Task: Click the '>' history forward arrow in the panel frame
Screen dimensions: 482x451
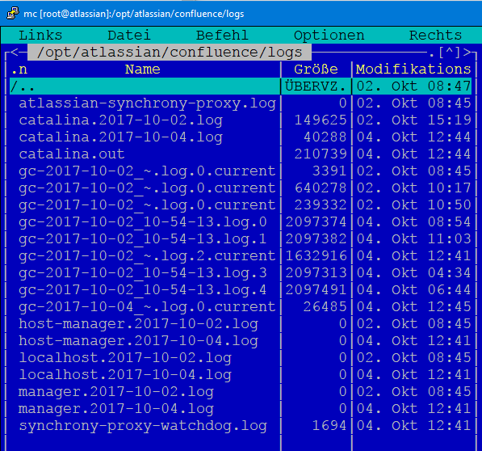Action: 467,52
